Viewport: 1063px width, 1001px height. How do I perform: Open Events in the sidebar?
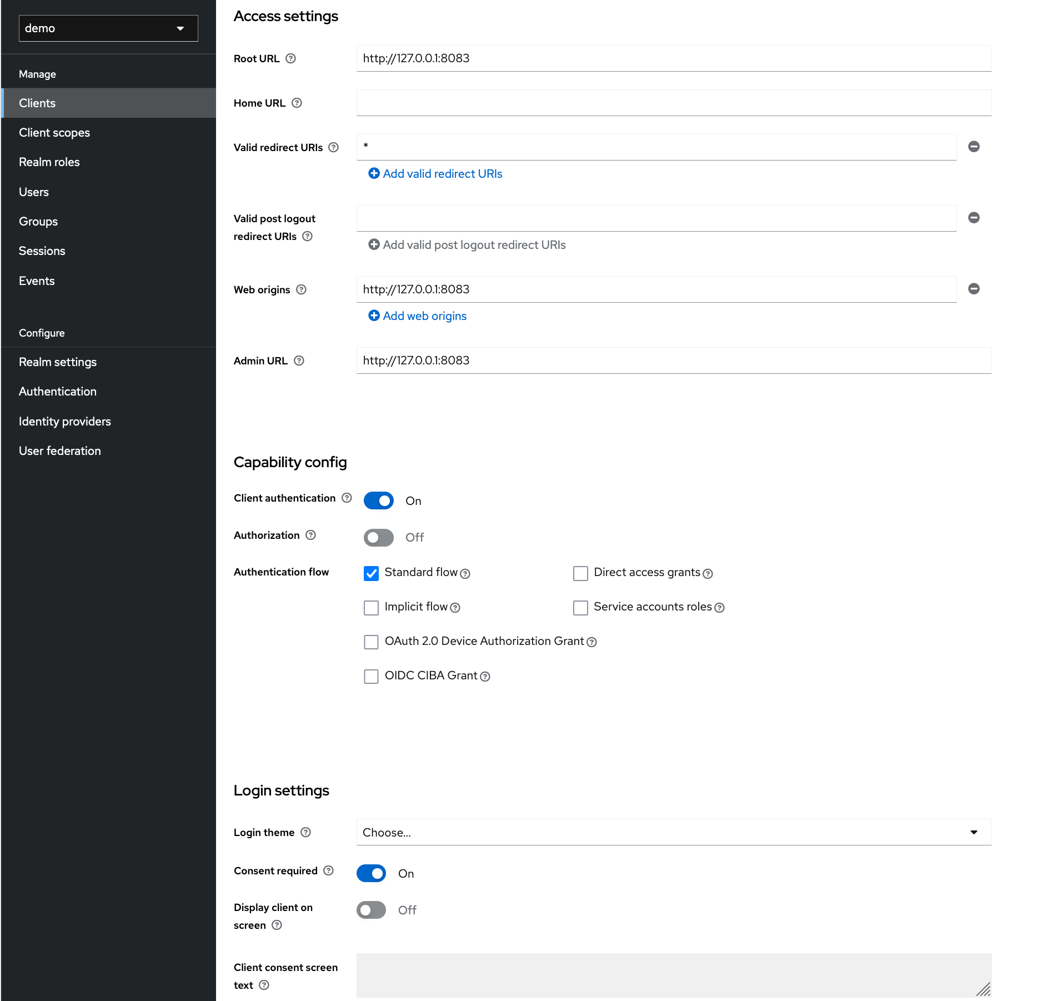pos(108,281)
